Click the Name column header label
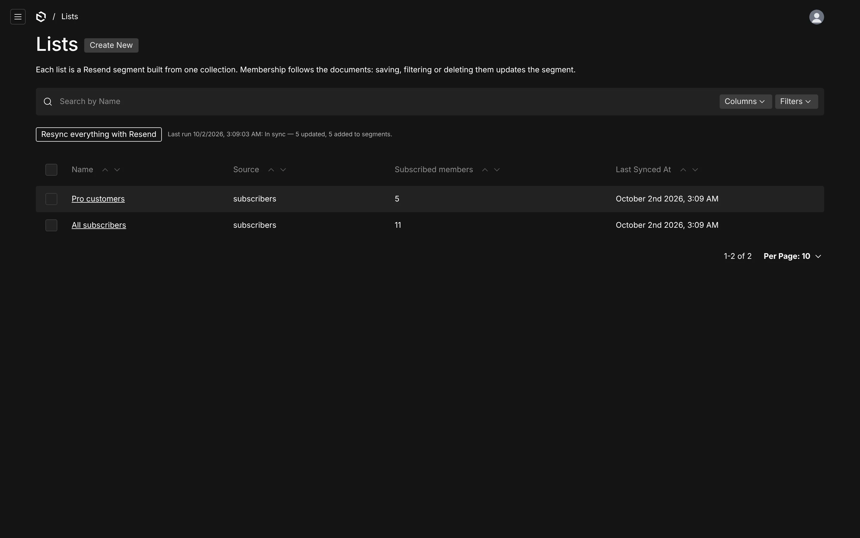 pyautogui.click(x=82, y=170)
